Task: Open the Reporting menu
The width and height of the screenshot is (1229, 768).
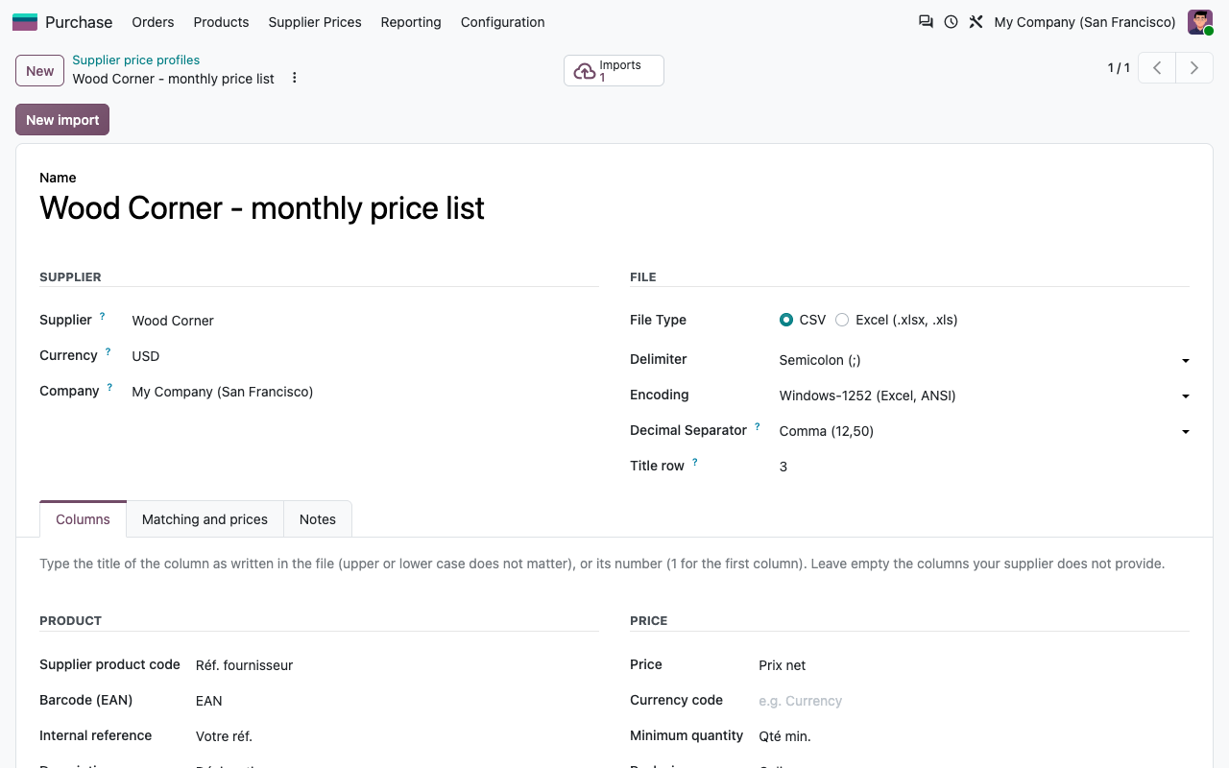Action: pos(411,22)
